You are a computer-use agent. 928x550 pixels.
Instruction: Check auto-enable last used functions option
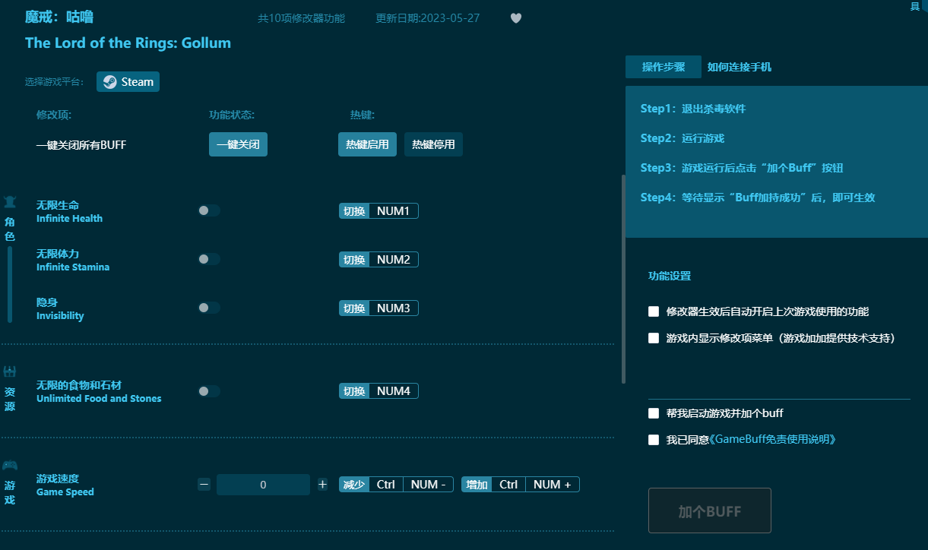pyautogui.click(x=654, y=311)
